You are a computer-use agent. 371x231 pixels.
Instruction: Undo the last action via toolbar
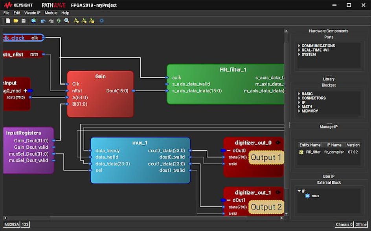[42, 20]
